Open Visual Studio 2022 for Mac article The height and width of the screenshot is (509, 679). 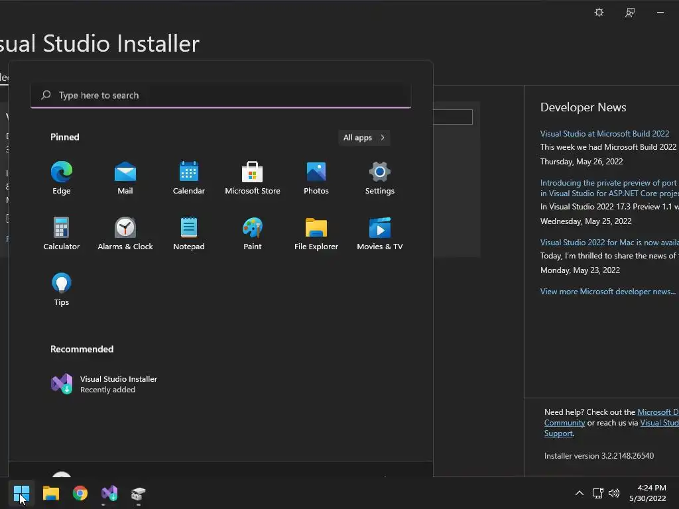[609, 243]
